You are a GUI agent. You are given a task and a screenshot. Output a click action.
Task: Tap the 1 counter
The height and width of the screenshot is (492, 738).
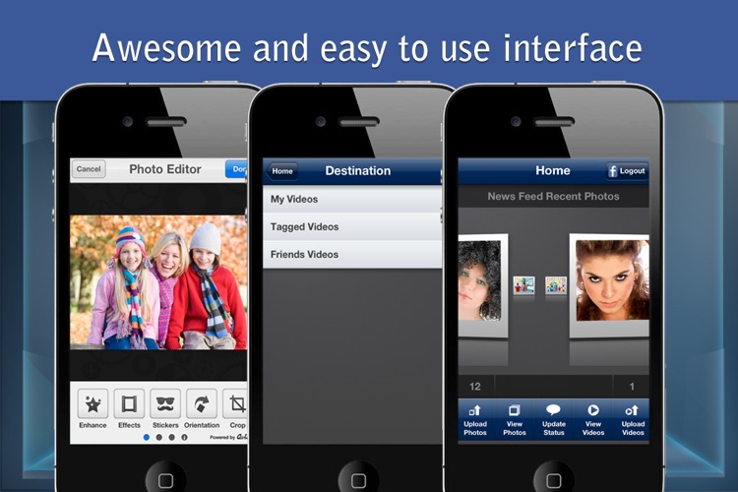point(632,387)
